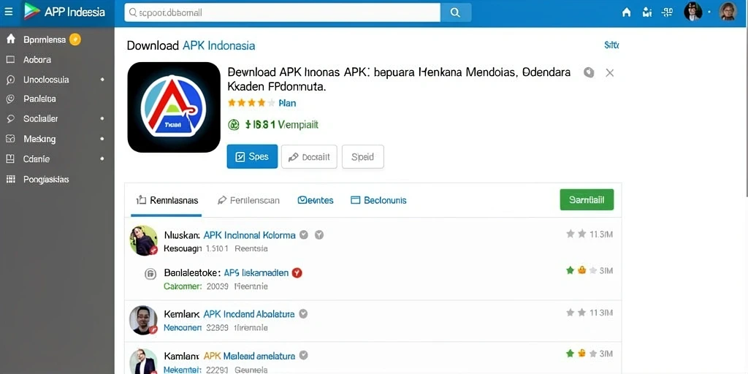The width and height of the screenshot is (748, 374).
Task: Click home icon beside Bpnmlensa
Action: click(10, 39)
